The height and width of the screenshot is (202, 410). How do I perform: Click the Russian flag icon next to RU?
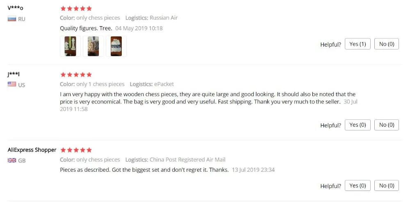click(12, 19)
